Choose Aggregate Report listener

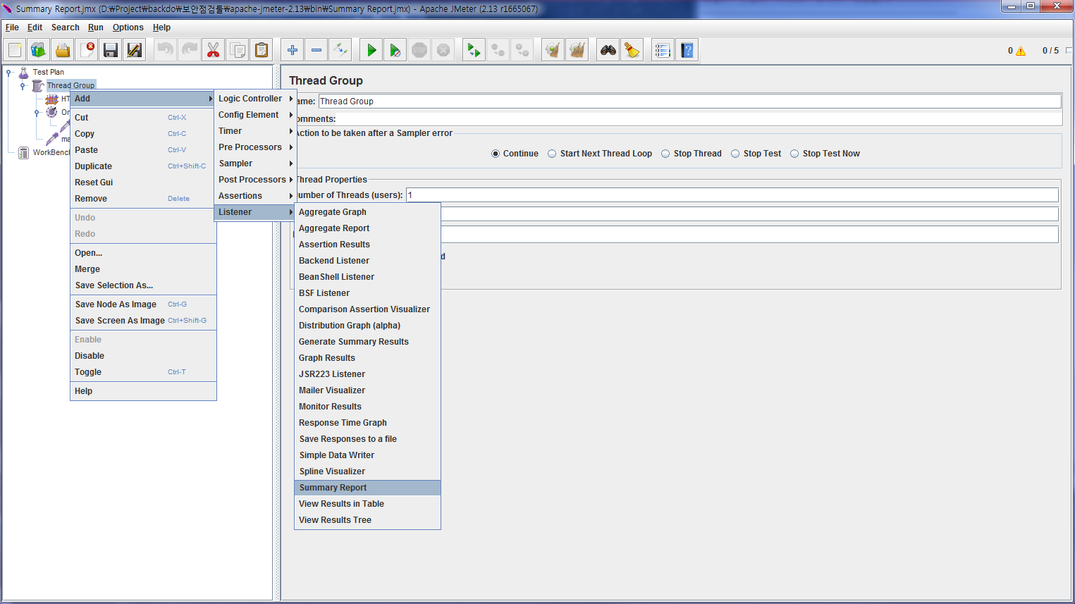click(x=367, y=228)
